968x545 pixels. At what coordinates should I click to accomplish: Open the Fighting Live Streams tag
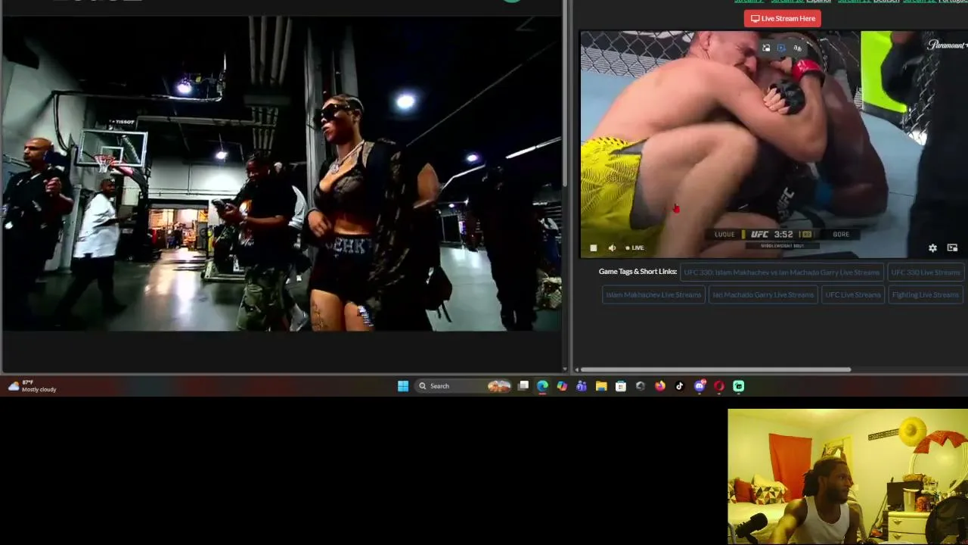point(926,294)
